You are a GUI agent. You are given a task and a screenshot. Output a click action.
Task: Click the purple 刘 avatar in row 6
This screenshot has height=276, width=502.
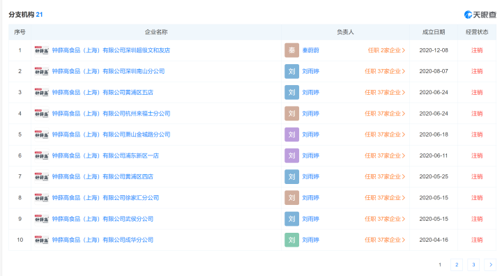[291, 155]
